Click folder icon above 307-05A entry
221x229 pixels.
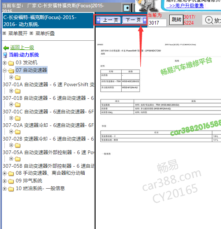(18, 145)
